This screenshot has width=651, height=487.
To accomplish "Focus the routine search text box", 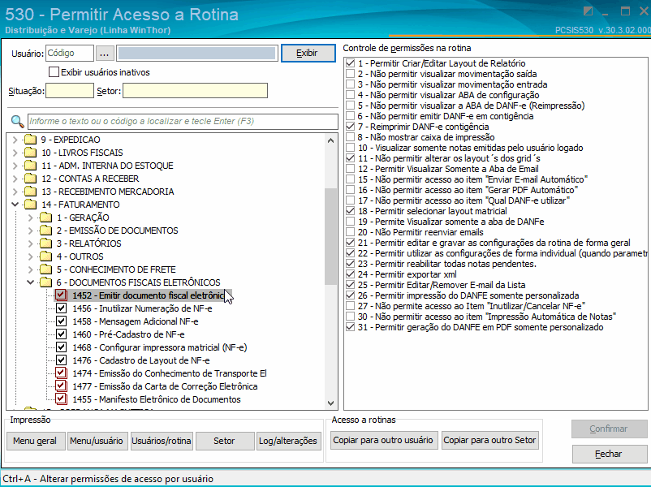I will 183,121.
